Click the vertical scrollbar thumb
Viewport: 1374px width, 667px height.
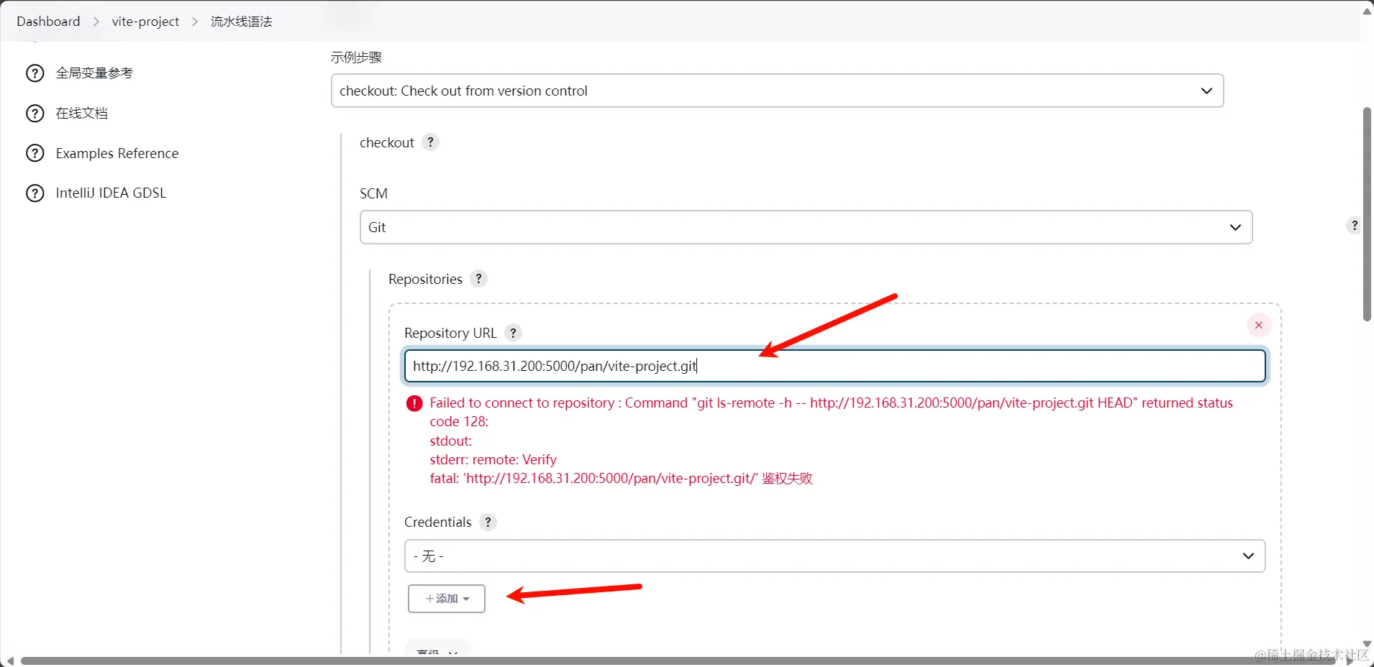pos(1367,214)
